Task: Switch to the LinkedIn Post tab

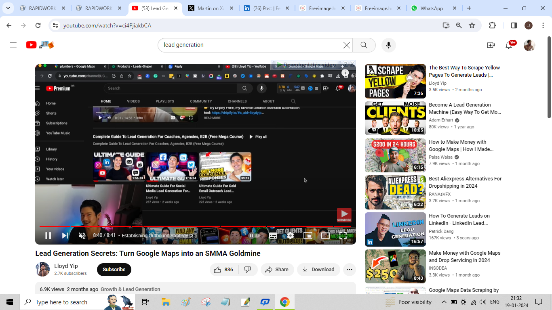Action: click(x=267, y=8)
